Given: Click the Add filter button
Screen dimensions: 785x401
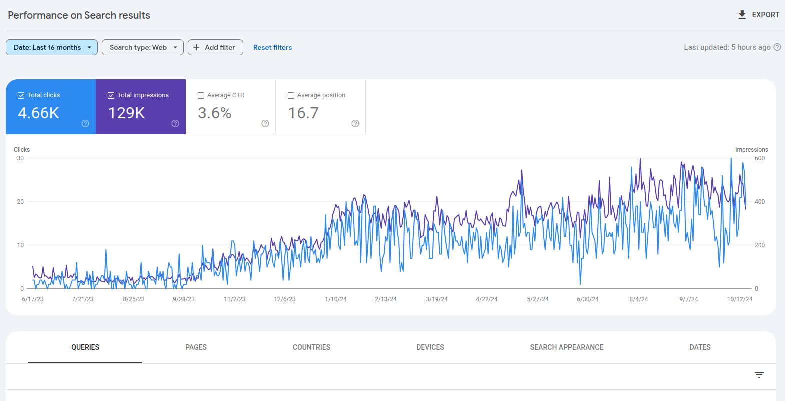Looking at the screenshot, I should point(215,47).
